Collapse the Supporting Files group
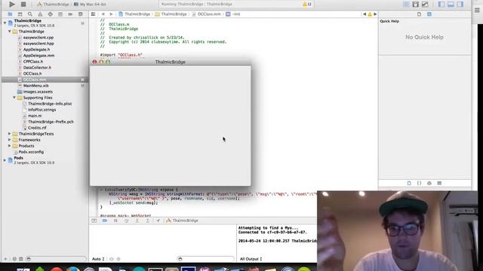Image resolution: width=483 pixels, height=271 pixels. (x=14, y=98)
